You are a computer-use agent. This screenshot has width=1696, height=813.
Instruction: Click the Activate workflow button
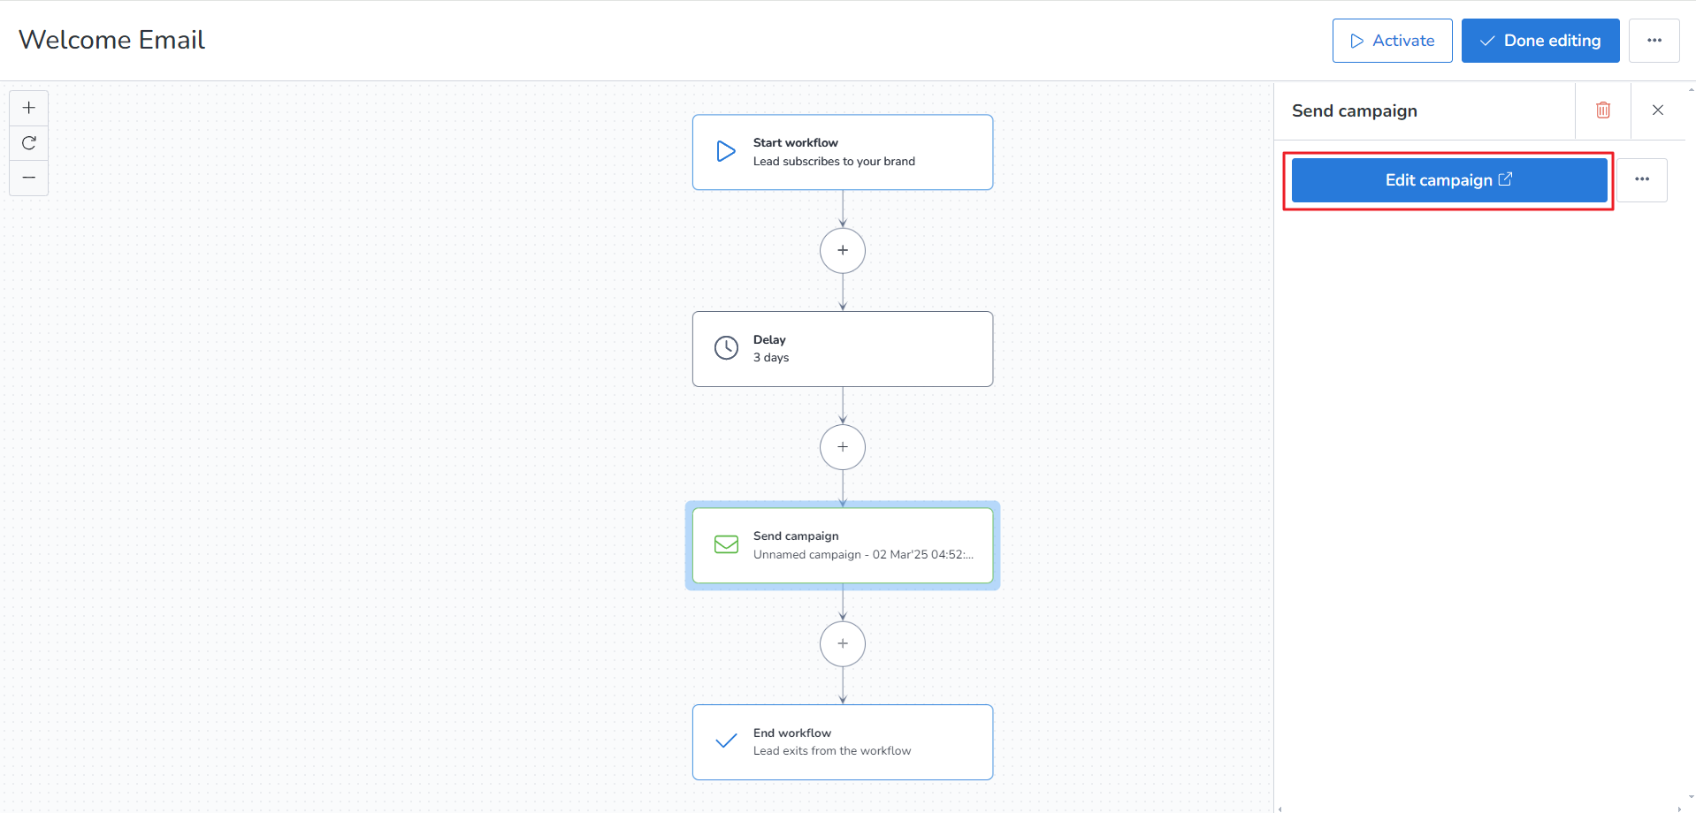click(1392, 41)
